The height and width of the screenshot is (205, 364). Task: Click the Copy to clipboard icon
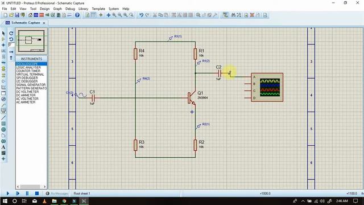tap(160, 15)
